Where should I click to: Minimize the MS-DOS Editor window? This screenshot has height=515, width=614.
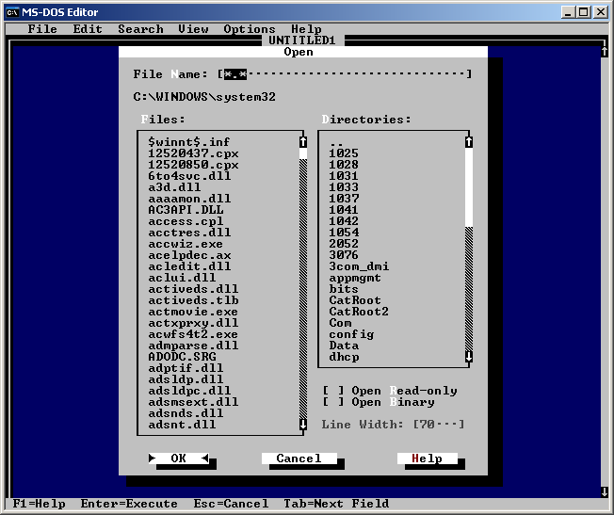point(569,12)
